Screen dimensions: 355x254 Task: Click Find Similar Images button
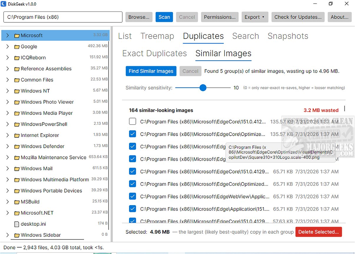tap(151, 71)
